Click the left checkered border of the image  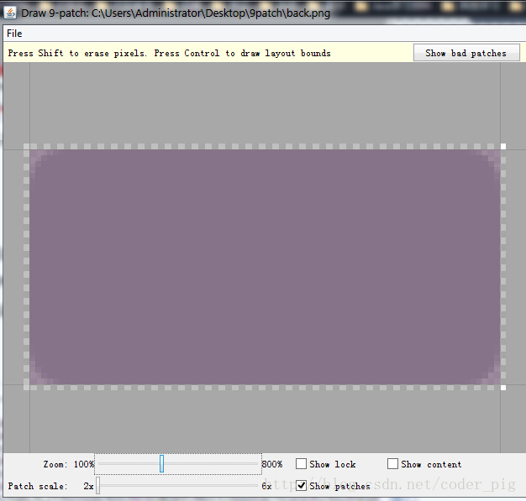27,267
